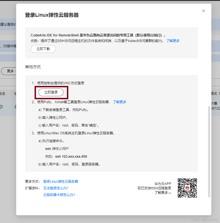This screenshot has width=220, height=223.
Task: Click 了解更多→ under Huawei Cloud APP
Action: (x=163, y=193)
